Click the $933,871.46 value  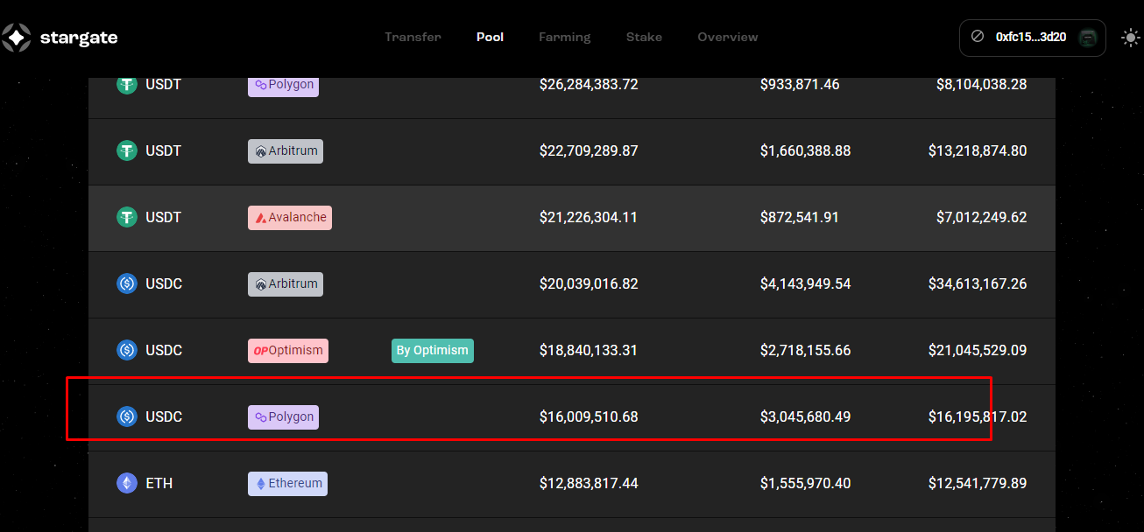[800, 84]
